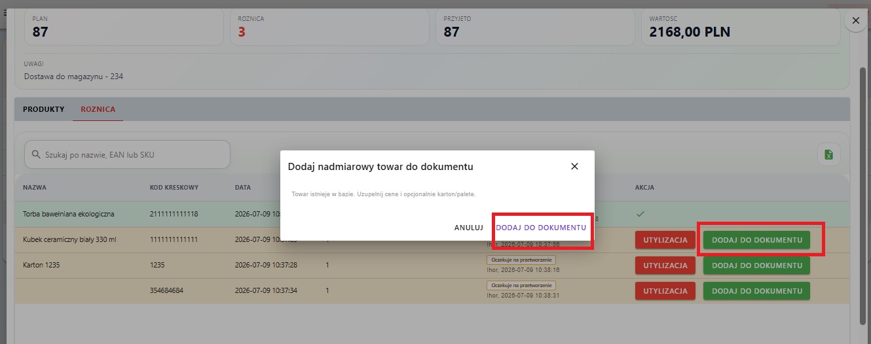Click the magnifier icon in the search field
Image resolution: width=871 pixels, height=344 pixels.
click(x=35, y=155)
